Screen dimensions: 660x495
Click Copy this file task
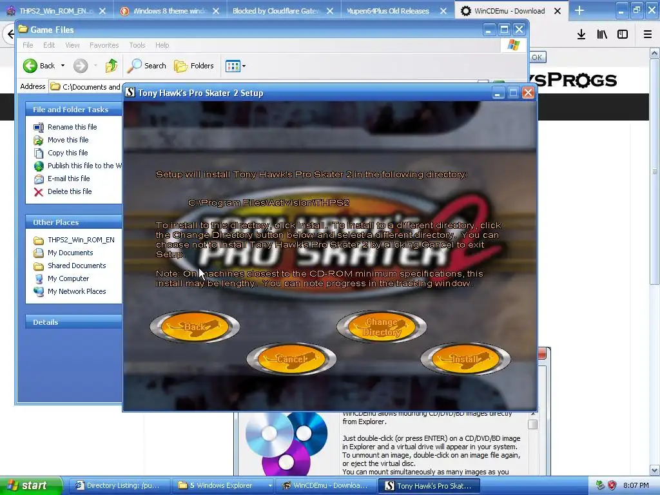67,153
